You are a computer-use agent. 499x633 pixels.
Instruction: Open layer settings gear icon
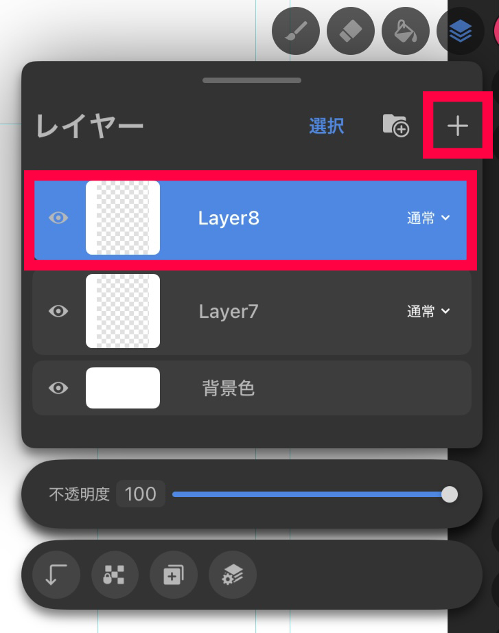pyautogui.click(x=233, y=575)
